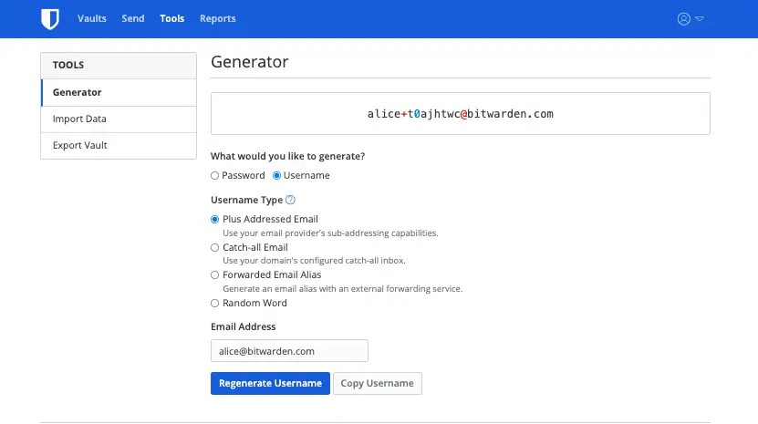Screen dimensions: 758x424
Task: Click the 'Generate an email alias' description text
Action: (342, 289)
